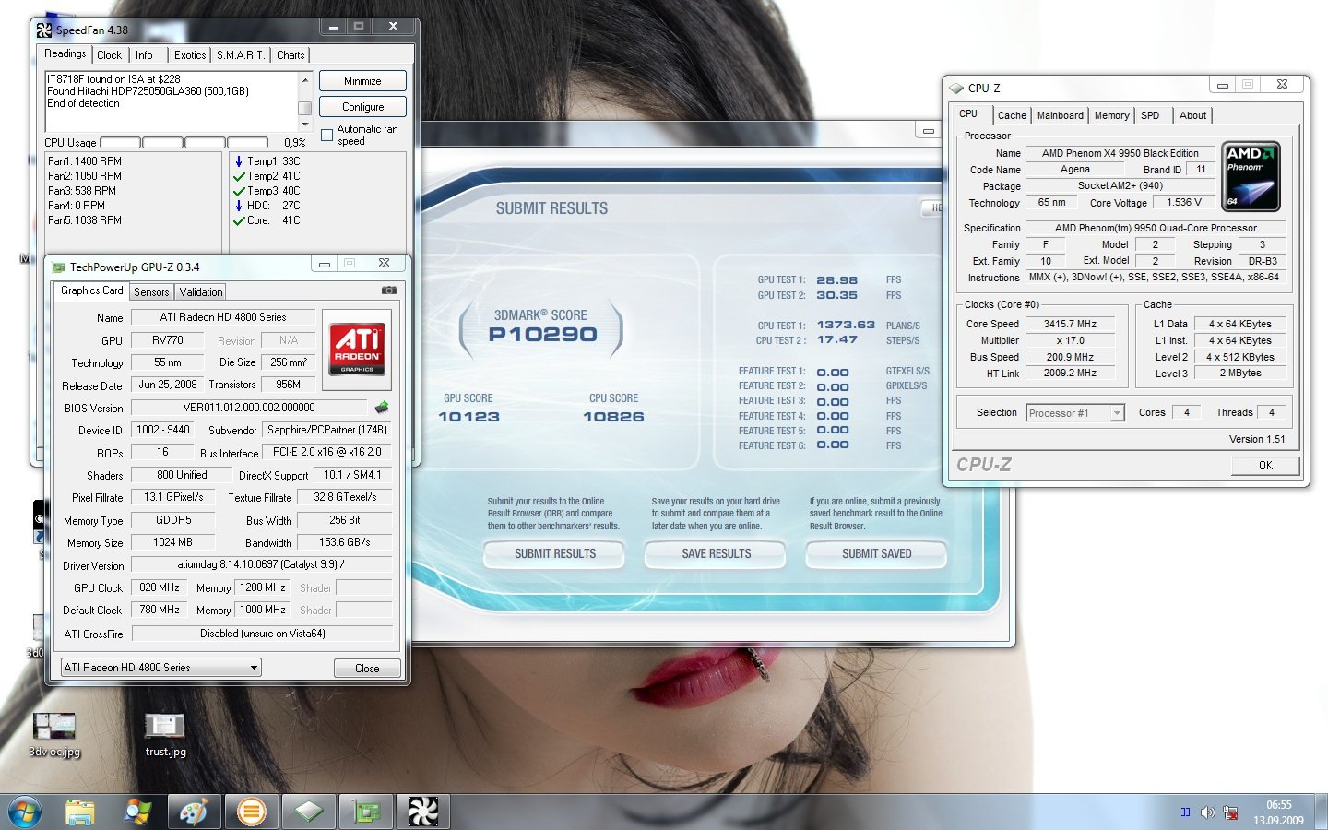Click the ATI Radeon logo in GPU-Z
1328x830 pixels.
pos(357,349)
